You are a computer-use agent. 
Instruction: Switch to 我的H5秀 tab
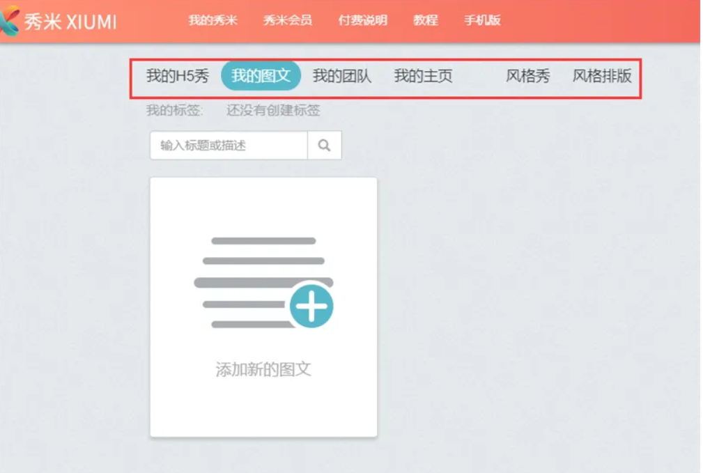click(x=178, y=76)
